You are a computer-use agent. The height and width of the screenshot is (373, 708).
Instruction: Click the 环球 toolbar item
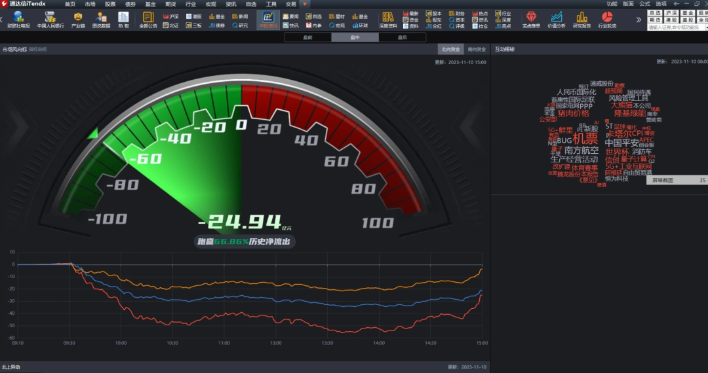point(360,26)
